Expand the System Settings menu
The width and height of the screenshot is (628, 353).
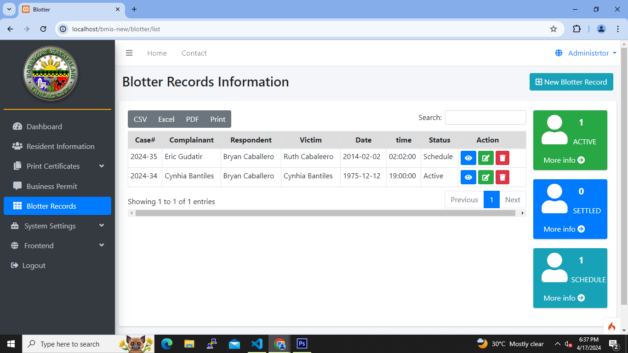(57, 226)
